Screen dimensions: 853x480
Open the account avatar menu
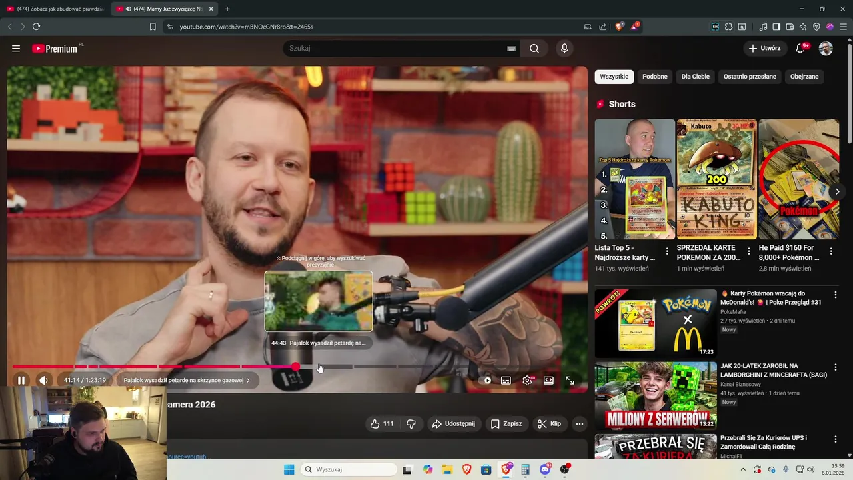click(826, 49)
